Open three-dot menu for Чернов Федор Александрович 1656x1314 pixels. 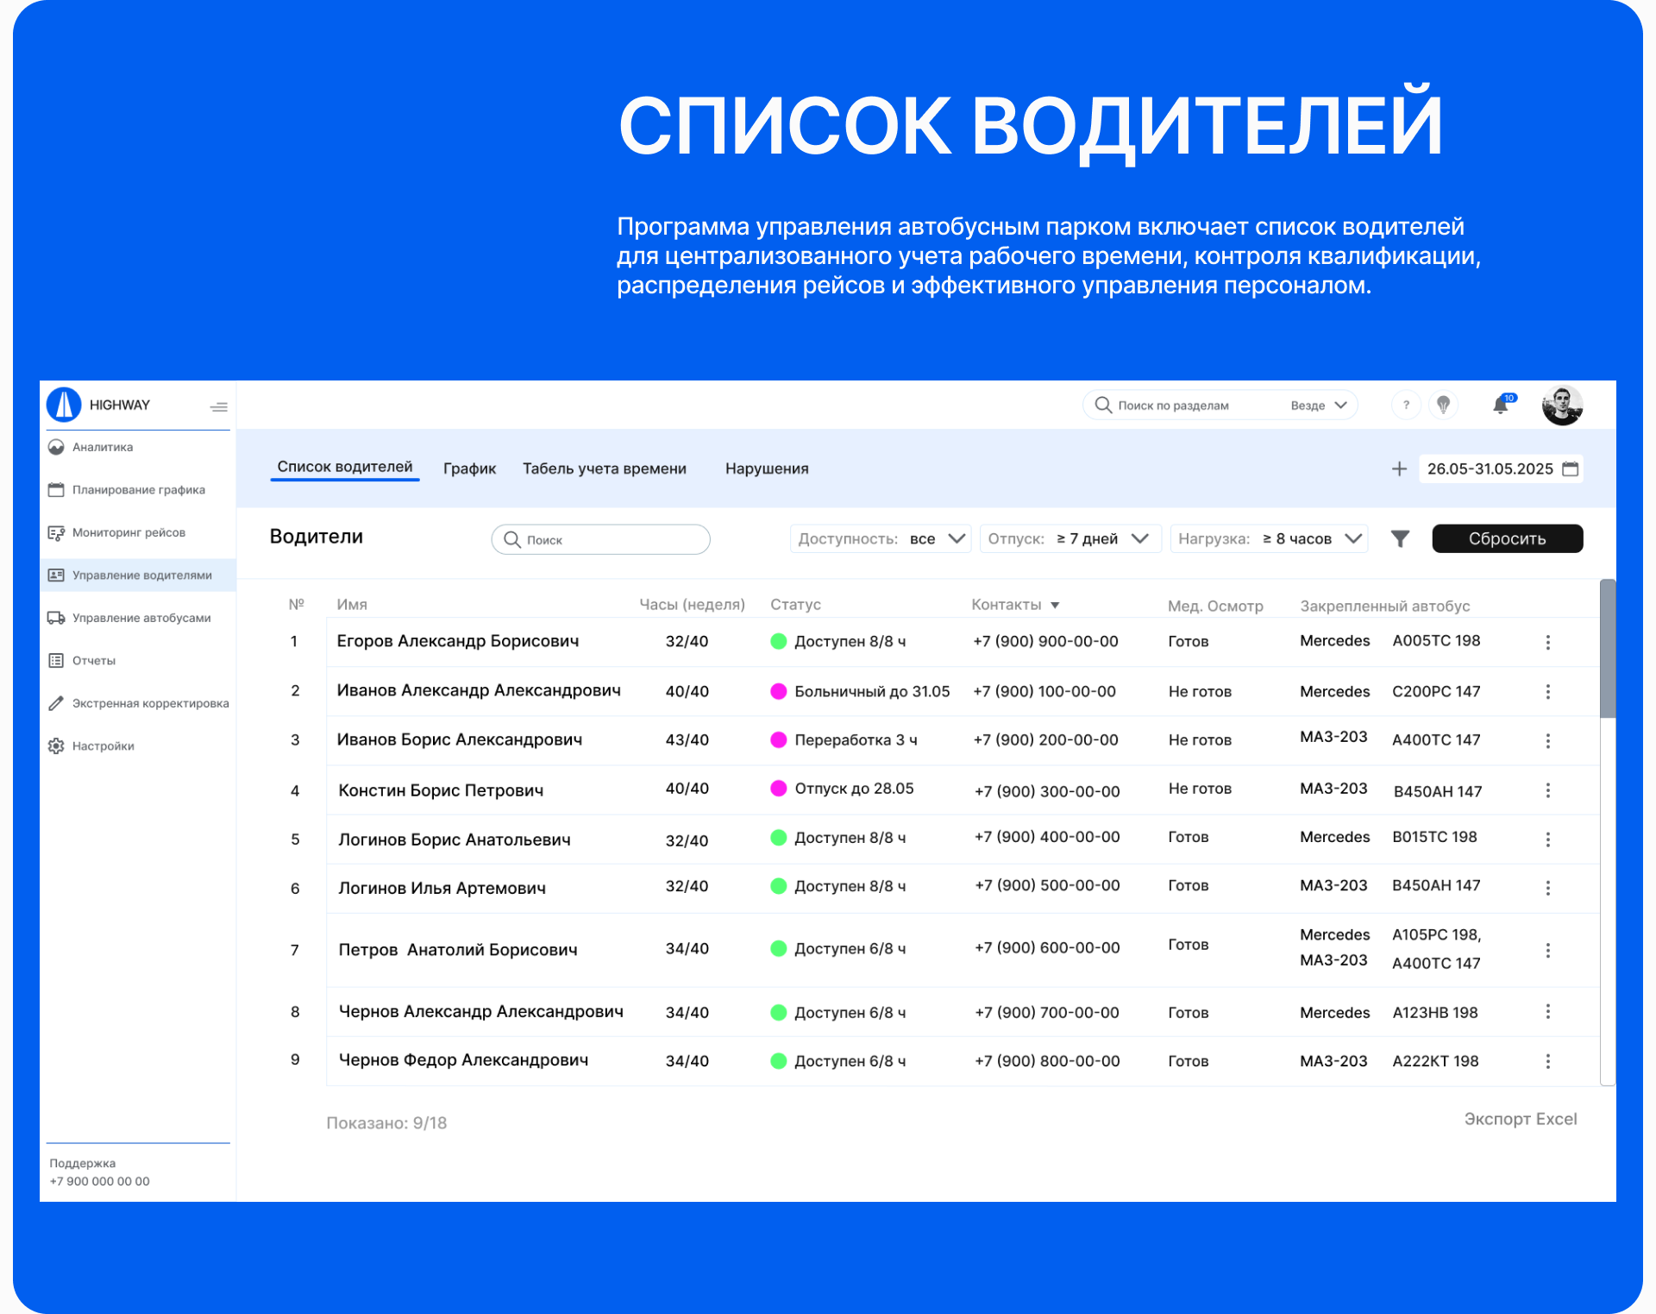tap(1548, 1061)
